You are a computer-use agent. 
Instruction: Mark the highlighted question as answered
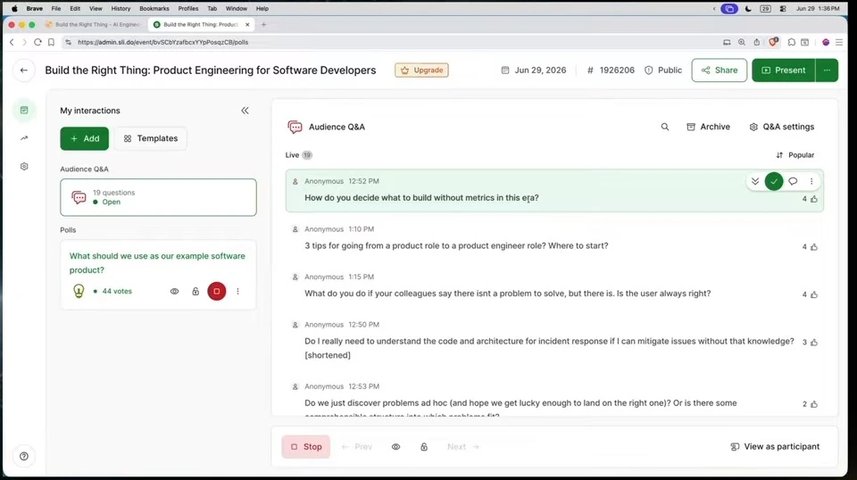(774, 181)
